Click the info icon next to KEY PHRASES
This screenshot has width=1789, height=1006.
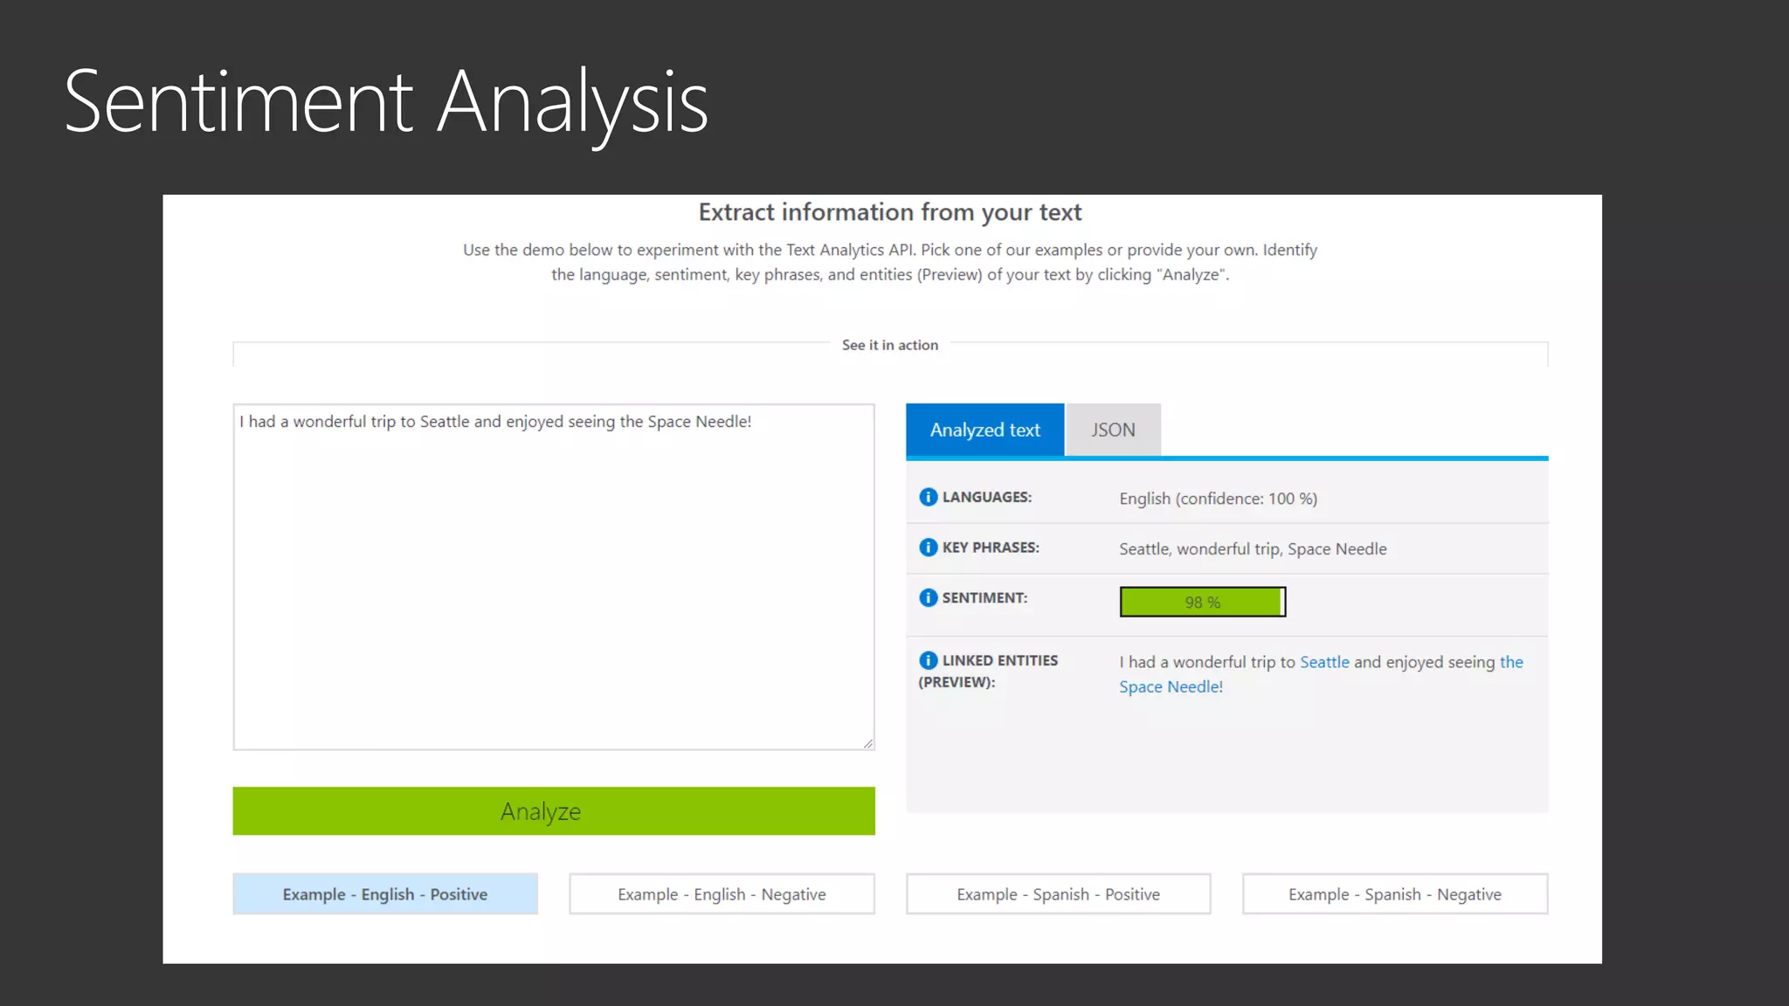point(928,548)
